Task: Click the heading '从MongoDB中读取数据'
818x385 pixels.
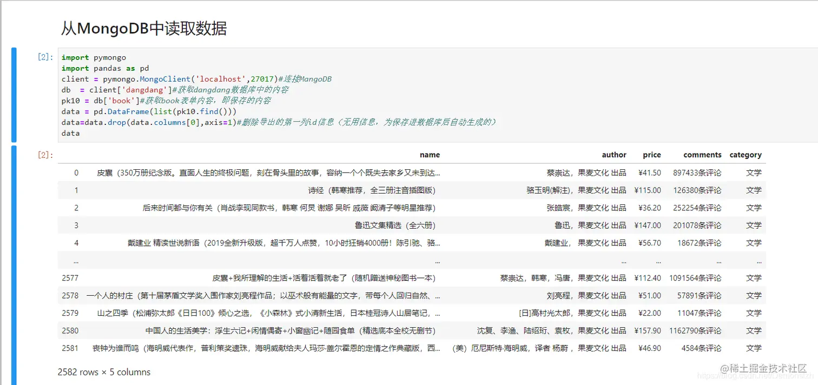Action: 143,28
